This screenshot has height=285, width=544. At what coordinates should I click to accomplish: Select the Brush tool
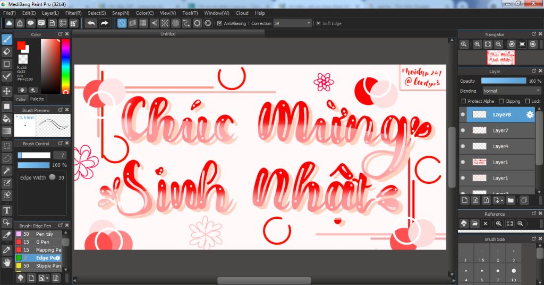(6, 39)
